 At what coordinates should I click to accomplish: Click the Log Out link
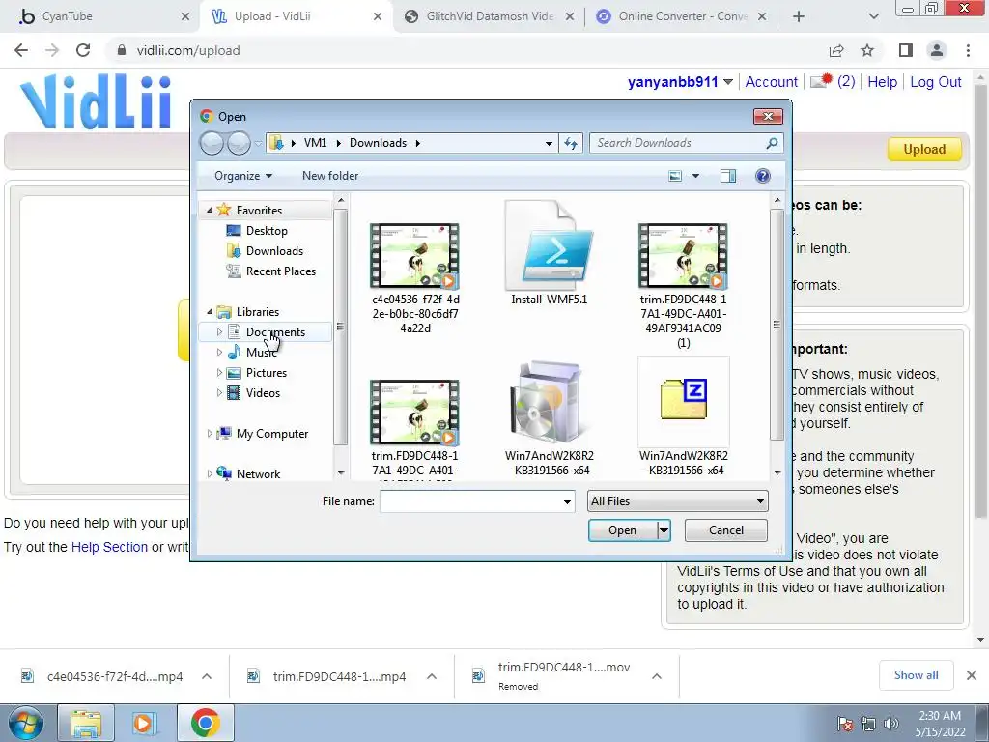click(935, 82)
